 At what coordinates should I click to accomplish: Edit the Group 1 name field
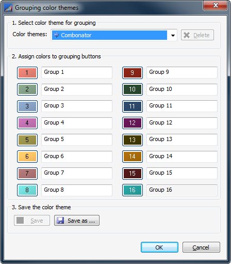pyautogui.click(x=77, y=72)
